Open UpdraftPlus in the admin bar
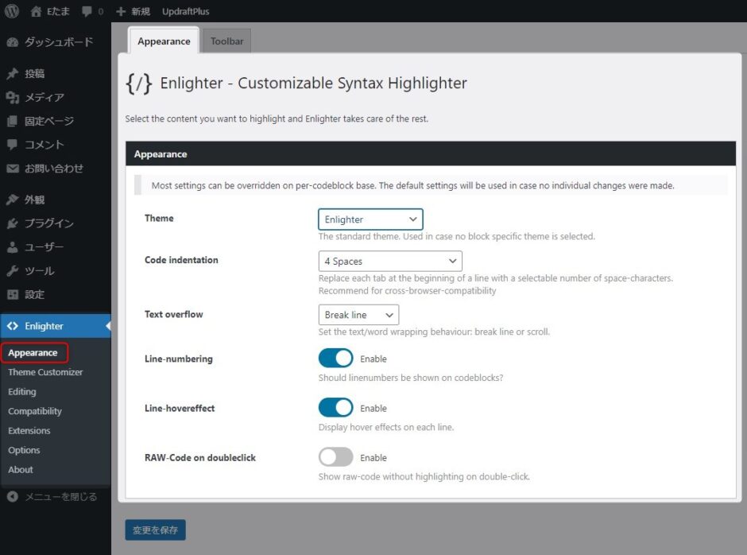The image size is (747, 555). click(185, 11)
